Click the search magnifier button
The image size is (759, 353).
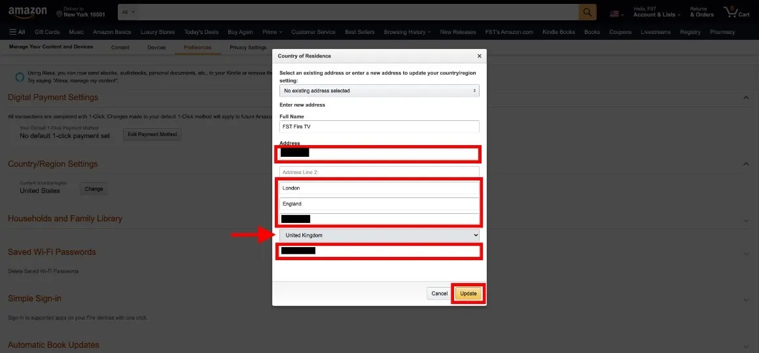pyautogui.click(x=587, y=12)
